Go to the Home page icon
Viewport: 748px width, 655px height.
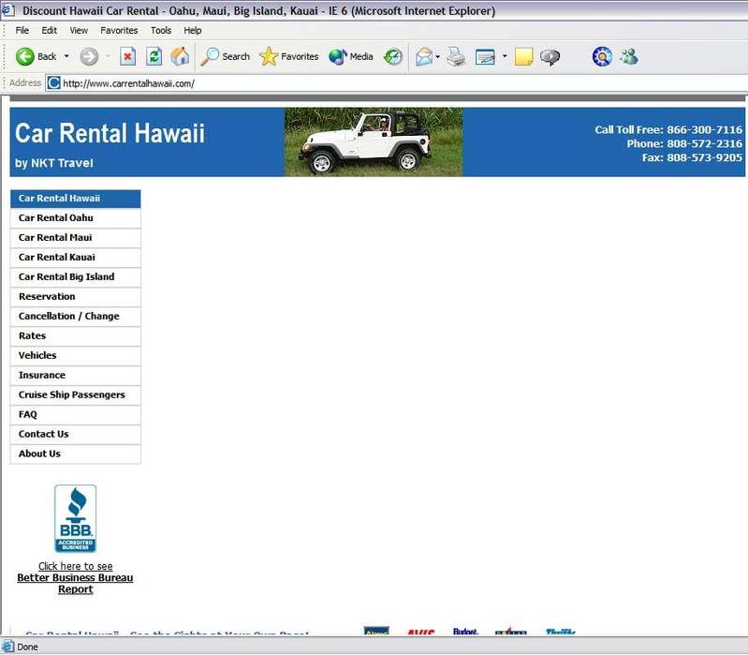point(180,56)
